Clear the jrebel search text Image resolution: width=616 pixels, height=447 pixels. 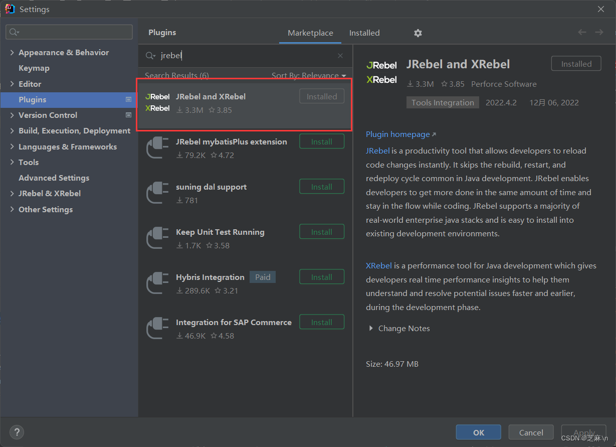coord(340,56)
